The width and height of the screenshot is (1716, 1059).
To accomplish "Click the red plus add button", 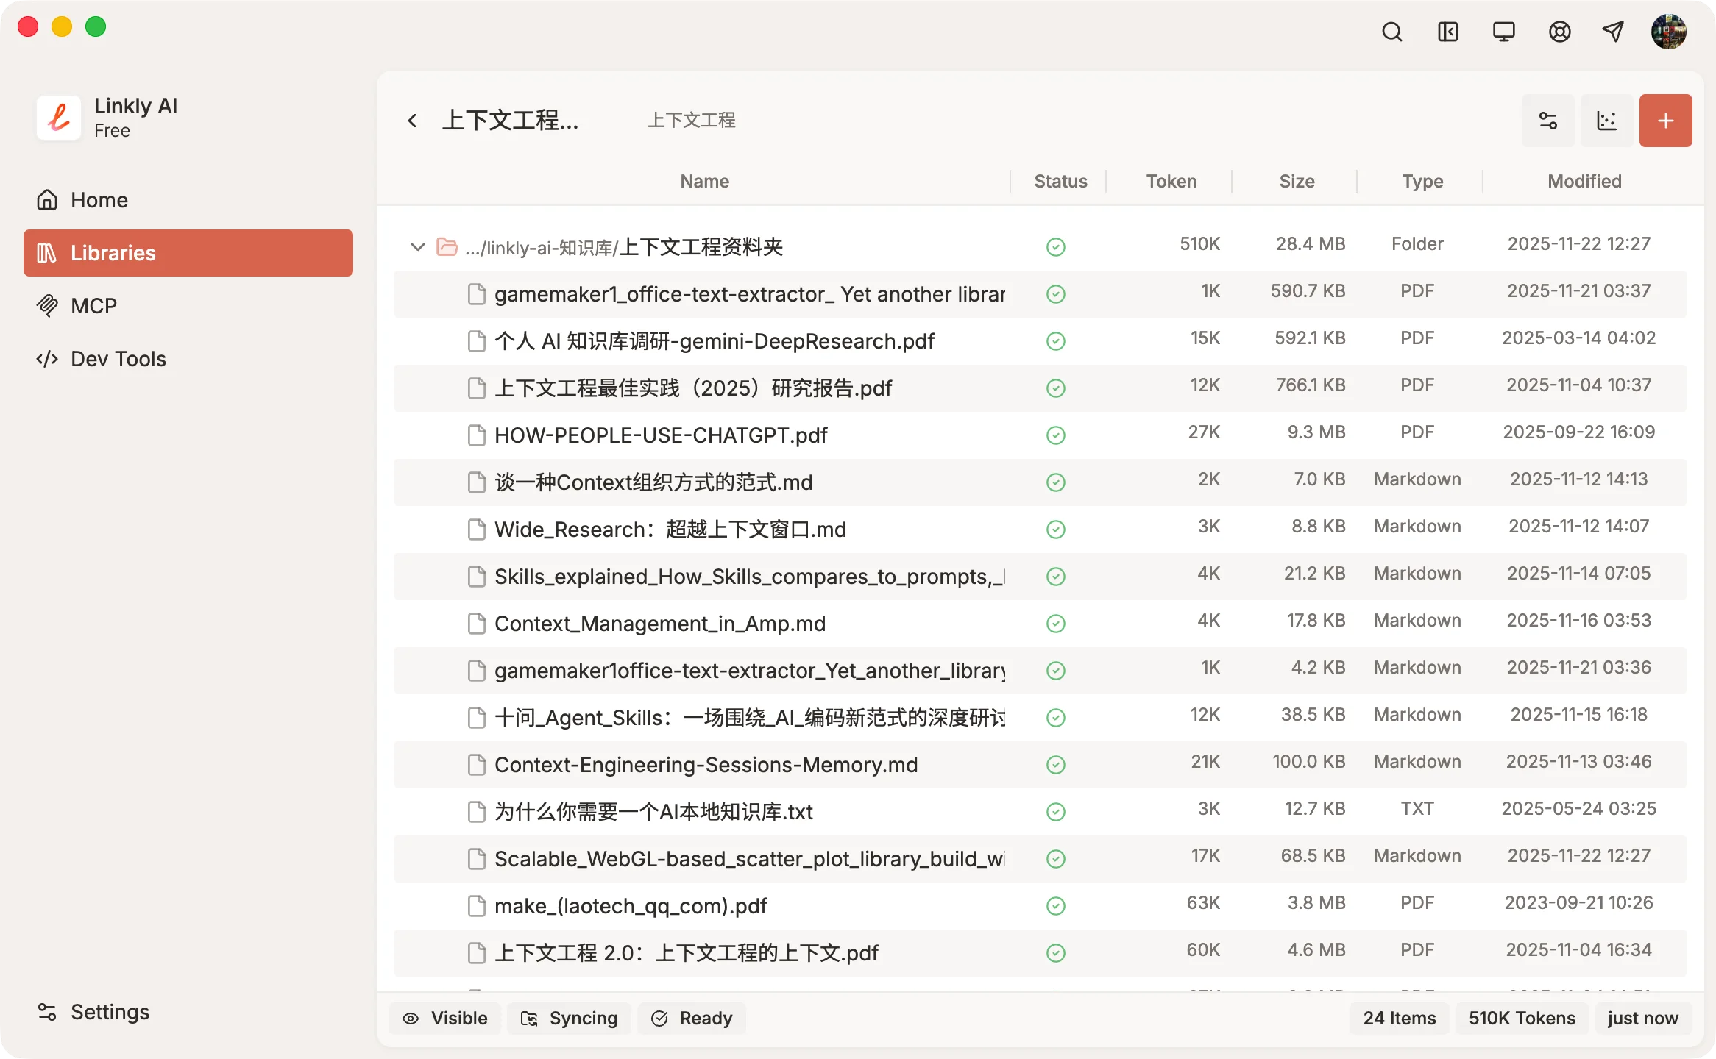I will coord(1665,121).
